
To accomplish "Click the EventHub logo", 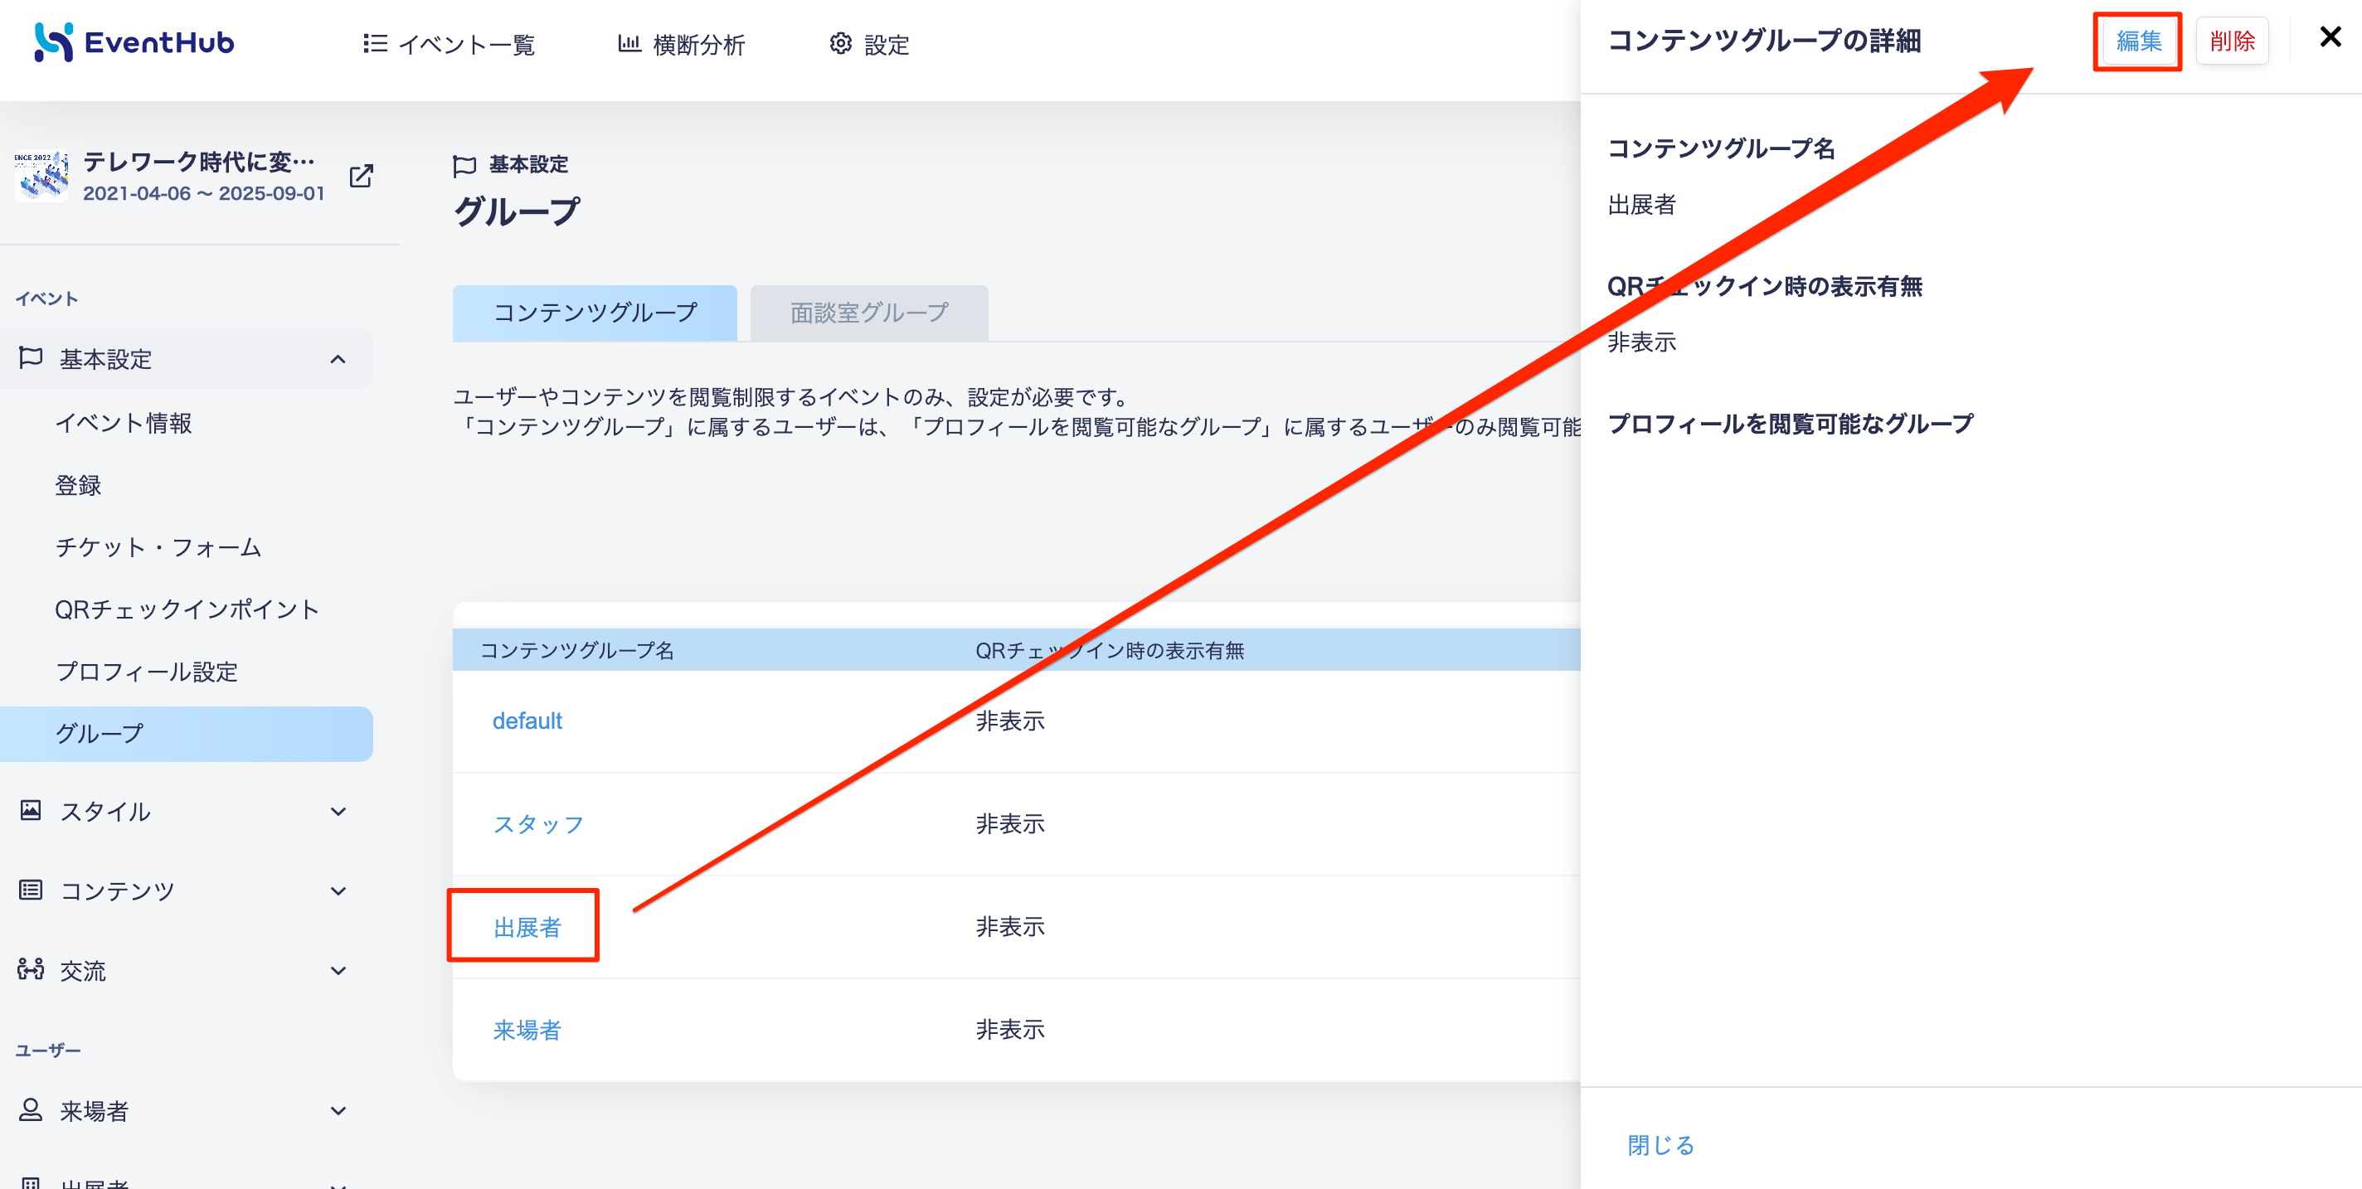I will pyautogui.click(x=134, y=42).
